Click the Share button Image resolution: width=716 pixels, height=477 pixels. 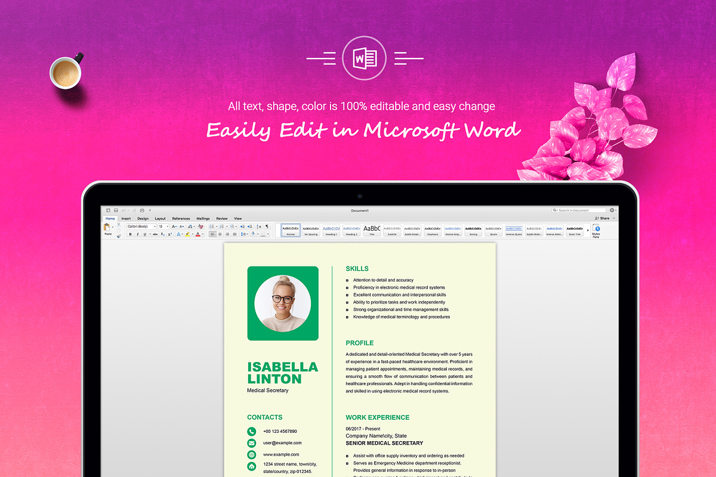click(x=602, y=218)
